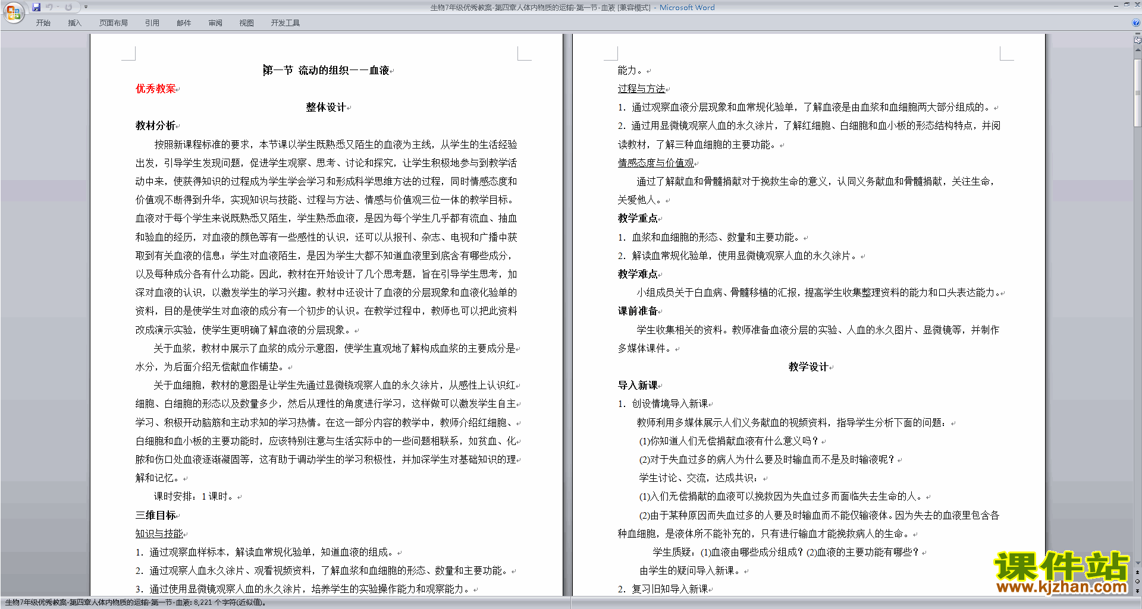
Task: Toggle the ruler icon above scrollbar
Action: tap(1137, 40)
